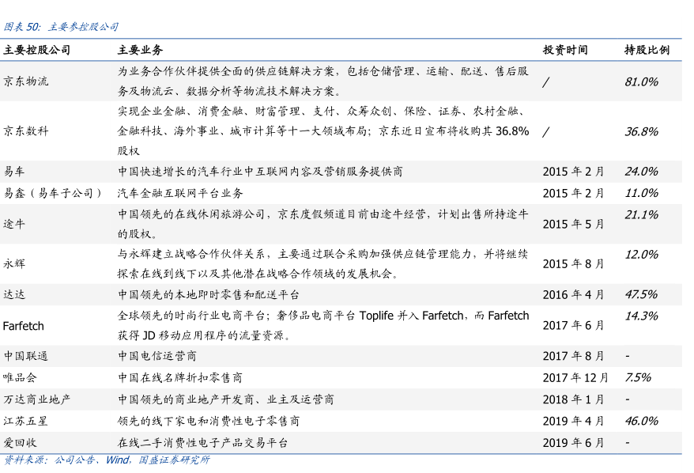The width and height of the screenshot is (694, 473).
Task: Click the 易车 row date 2015 年 2 月
Action: click(x=573, y=172)
